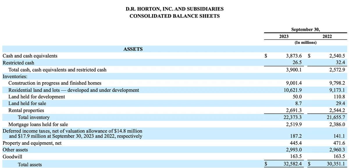
Task: Select the 'Restricted cash' row label
Action: pos(18,63)
